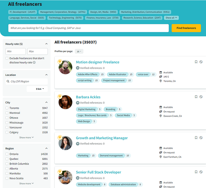
Task: Click the rate icon next to 140 $
Action: tap(161, 77)
